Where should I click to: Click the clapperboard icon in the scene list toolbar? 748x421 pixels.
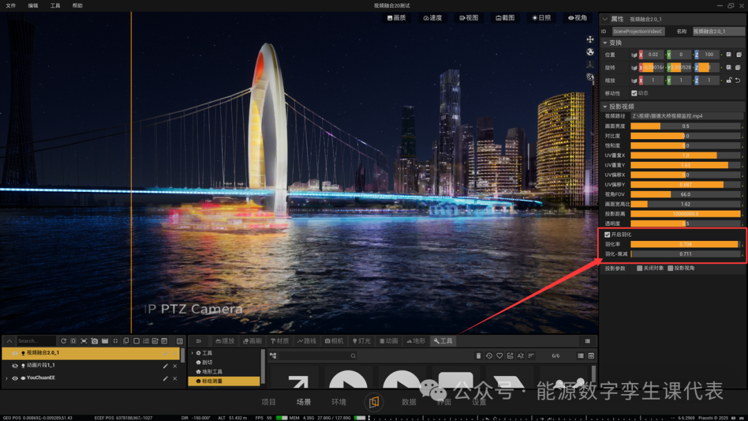(x=105, y=341)
